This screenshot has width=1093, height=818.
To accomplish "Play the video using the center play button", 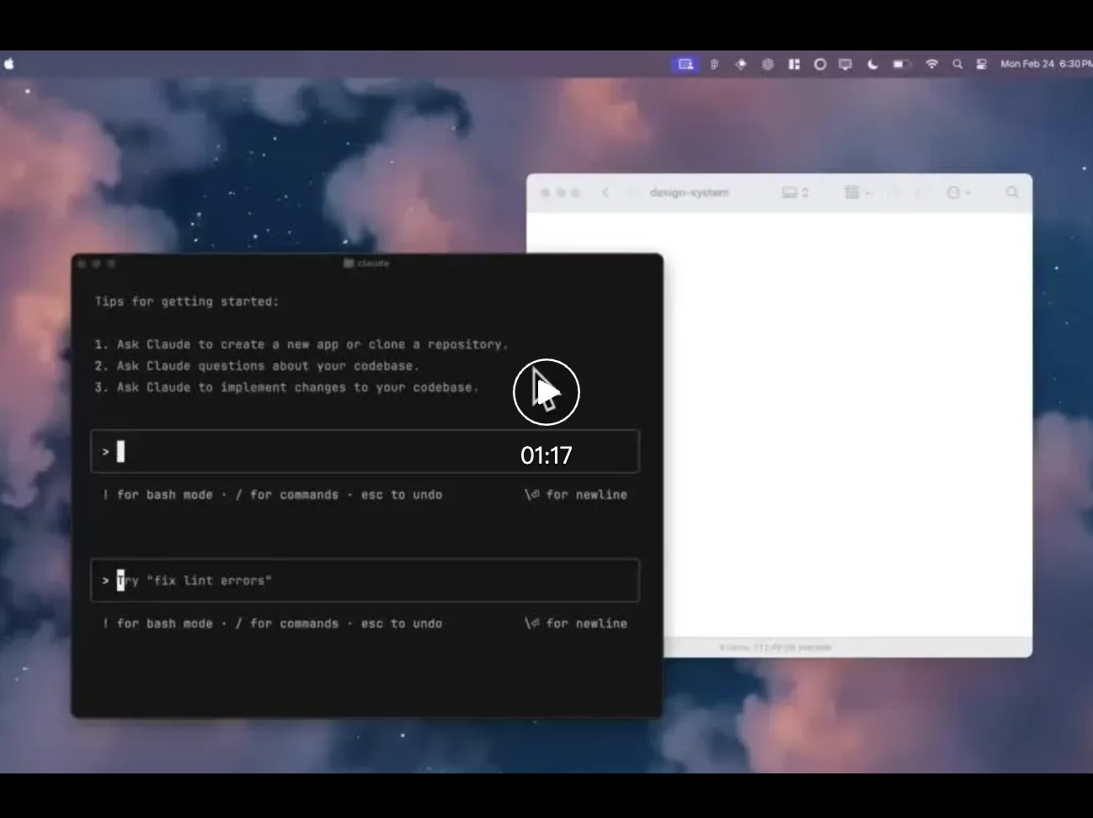I will tap(546, 392).
